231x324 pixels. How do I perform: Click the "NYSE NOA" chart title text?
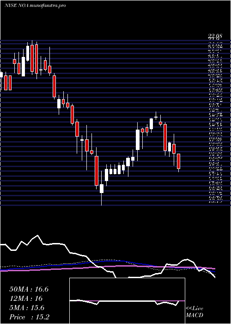point(17,6)
